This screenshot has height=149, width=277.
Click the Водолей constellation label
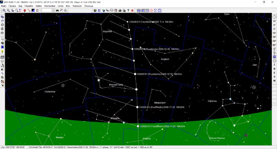pyautogui.click(x=107, y=31)
